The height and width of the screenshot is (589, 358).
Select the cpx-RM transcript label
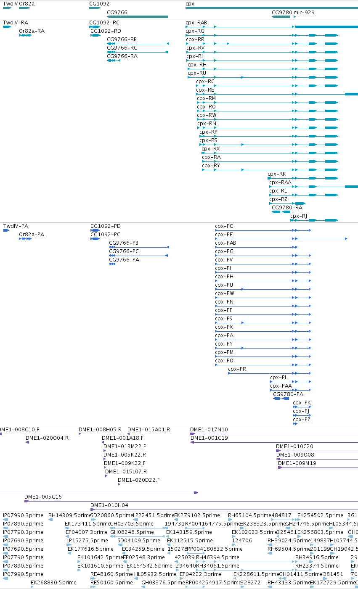tap(207, 98)
